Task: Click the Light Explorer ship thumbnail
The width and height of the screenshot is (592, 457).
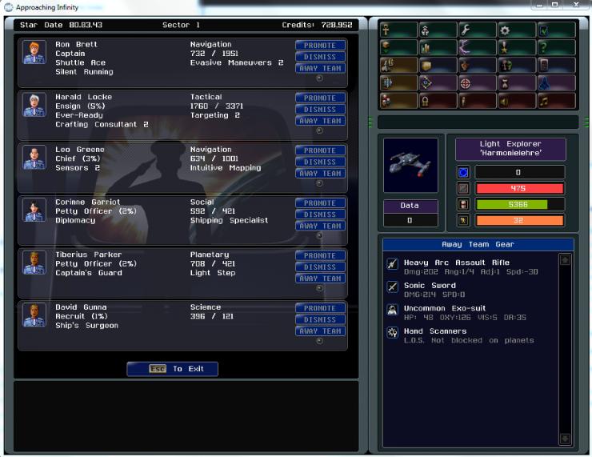Action: click(411, 164)
